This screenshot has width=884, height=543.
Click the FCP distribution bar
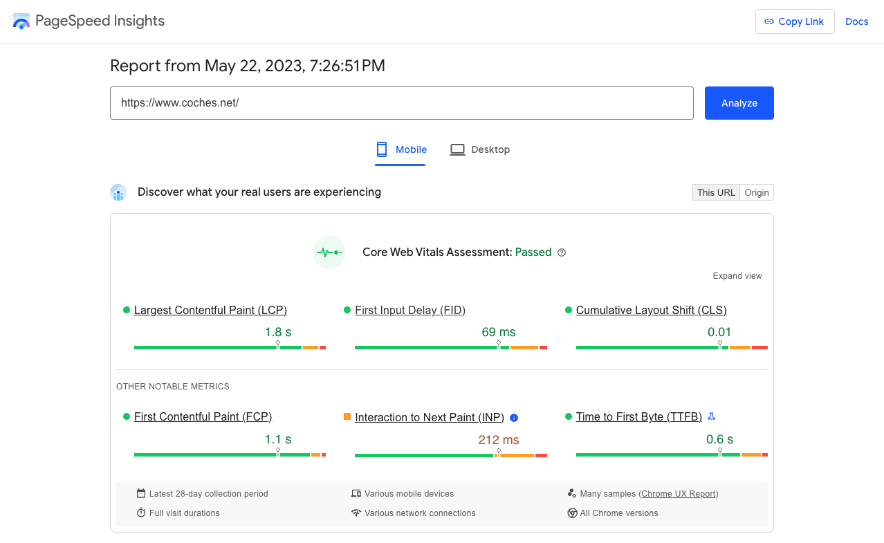230,454
